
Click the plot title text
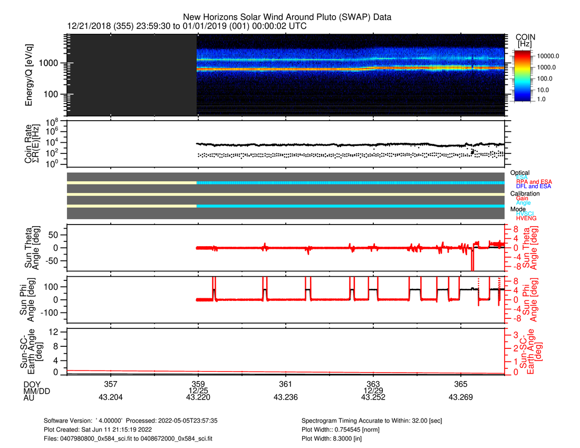click(x=287, y=17)
